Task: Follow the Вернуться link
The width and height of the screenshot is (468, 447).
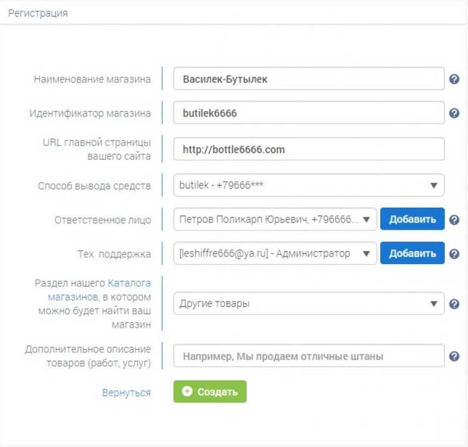Action: [x=126, y=392]
